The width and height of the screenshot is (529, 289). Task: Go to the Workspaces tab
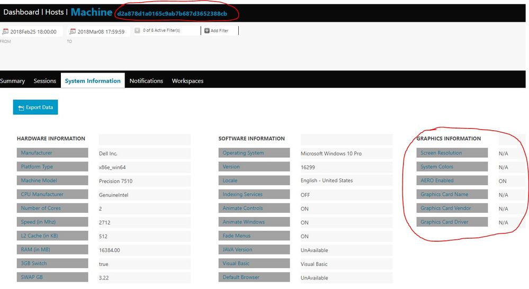[x=187, y=81]
